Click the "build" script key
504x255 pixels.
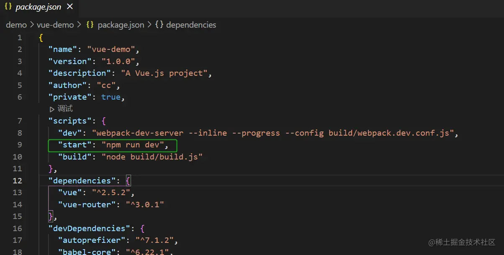coord(75,157)
